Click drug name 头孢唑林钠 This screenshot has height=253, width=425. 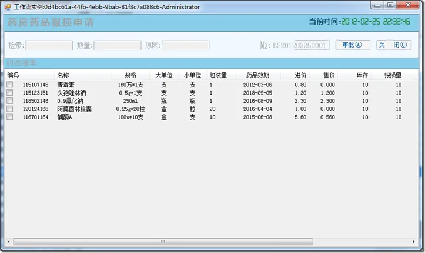click(72, 93)
